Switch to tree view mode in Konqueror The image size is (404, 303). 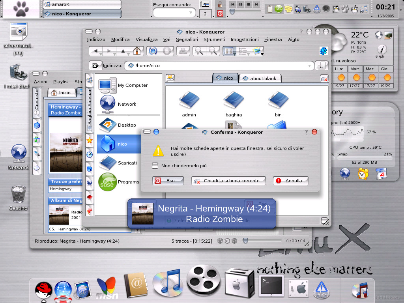point(243,51)
